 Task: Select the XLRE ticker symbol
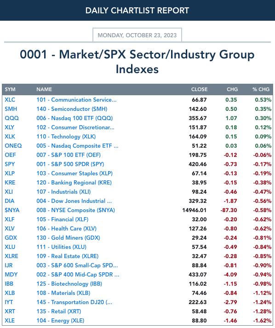coord(11,256)
